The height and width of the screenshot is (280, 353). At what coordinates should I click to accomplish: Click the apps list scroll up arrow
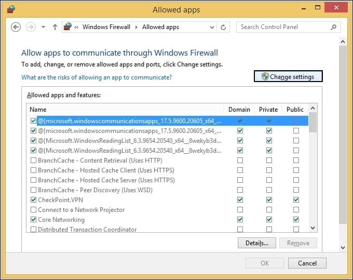[x=313, y=109]
